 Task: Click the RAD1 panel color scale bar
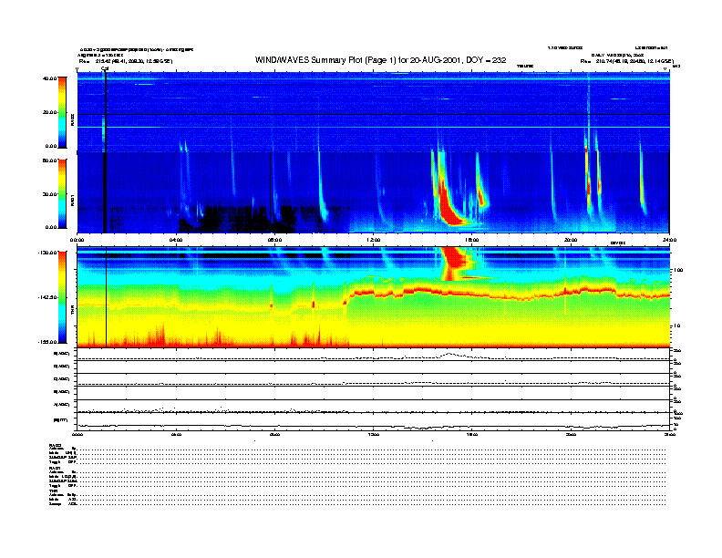[x=62, y=193]
